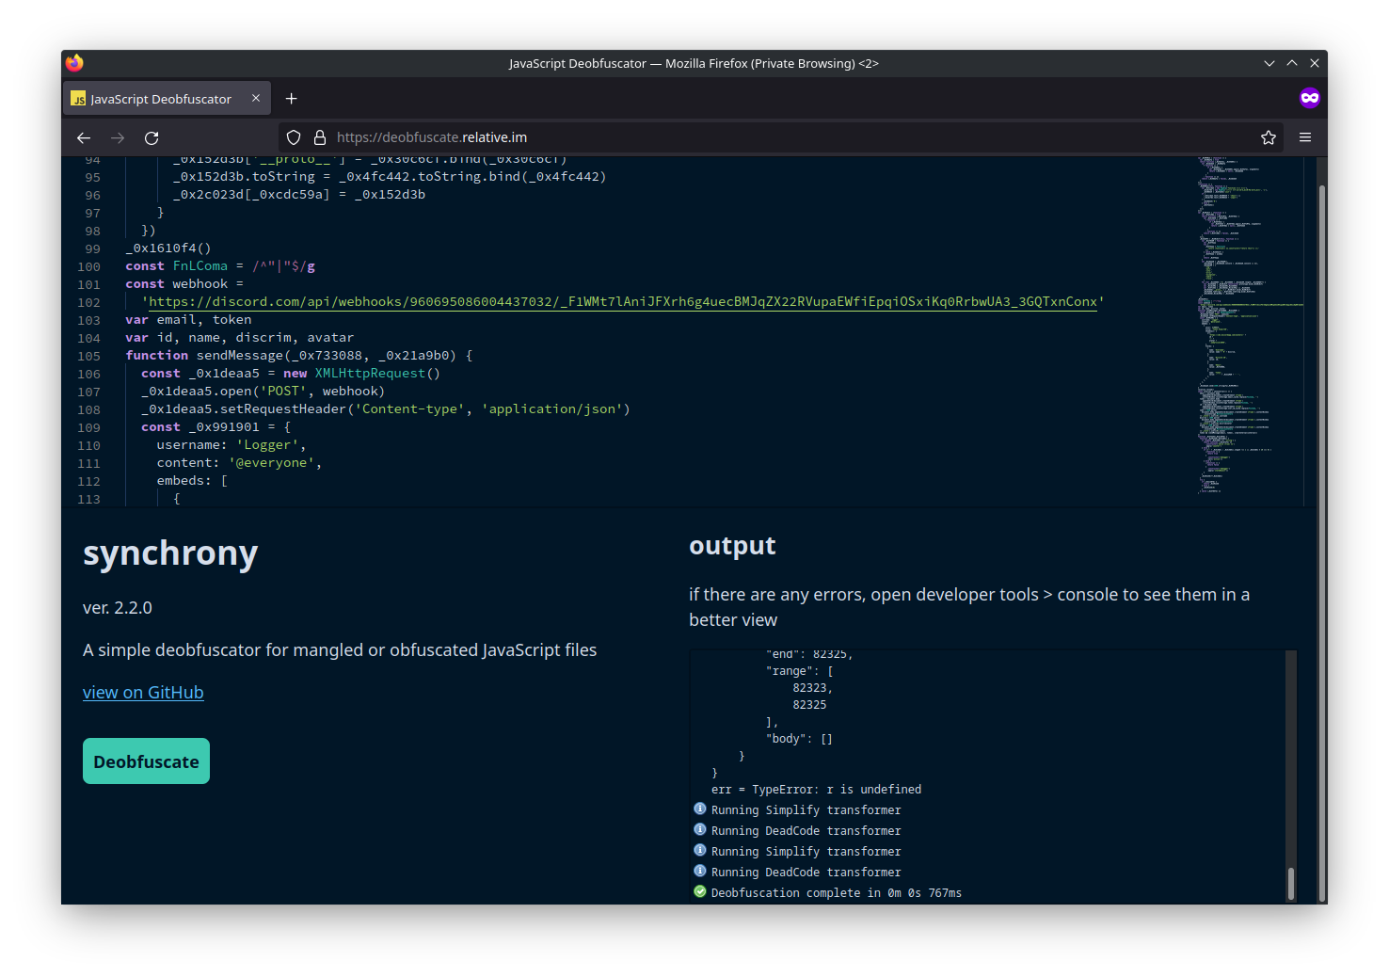Click the info icon beside first Simplify transformer
The image size is (1389, 977).
pos(700,809)
